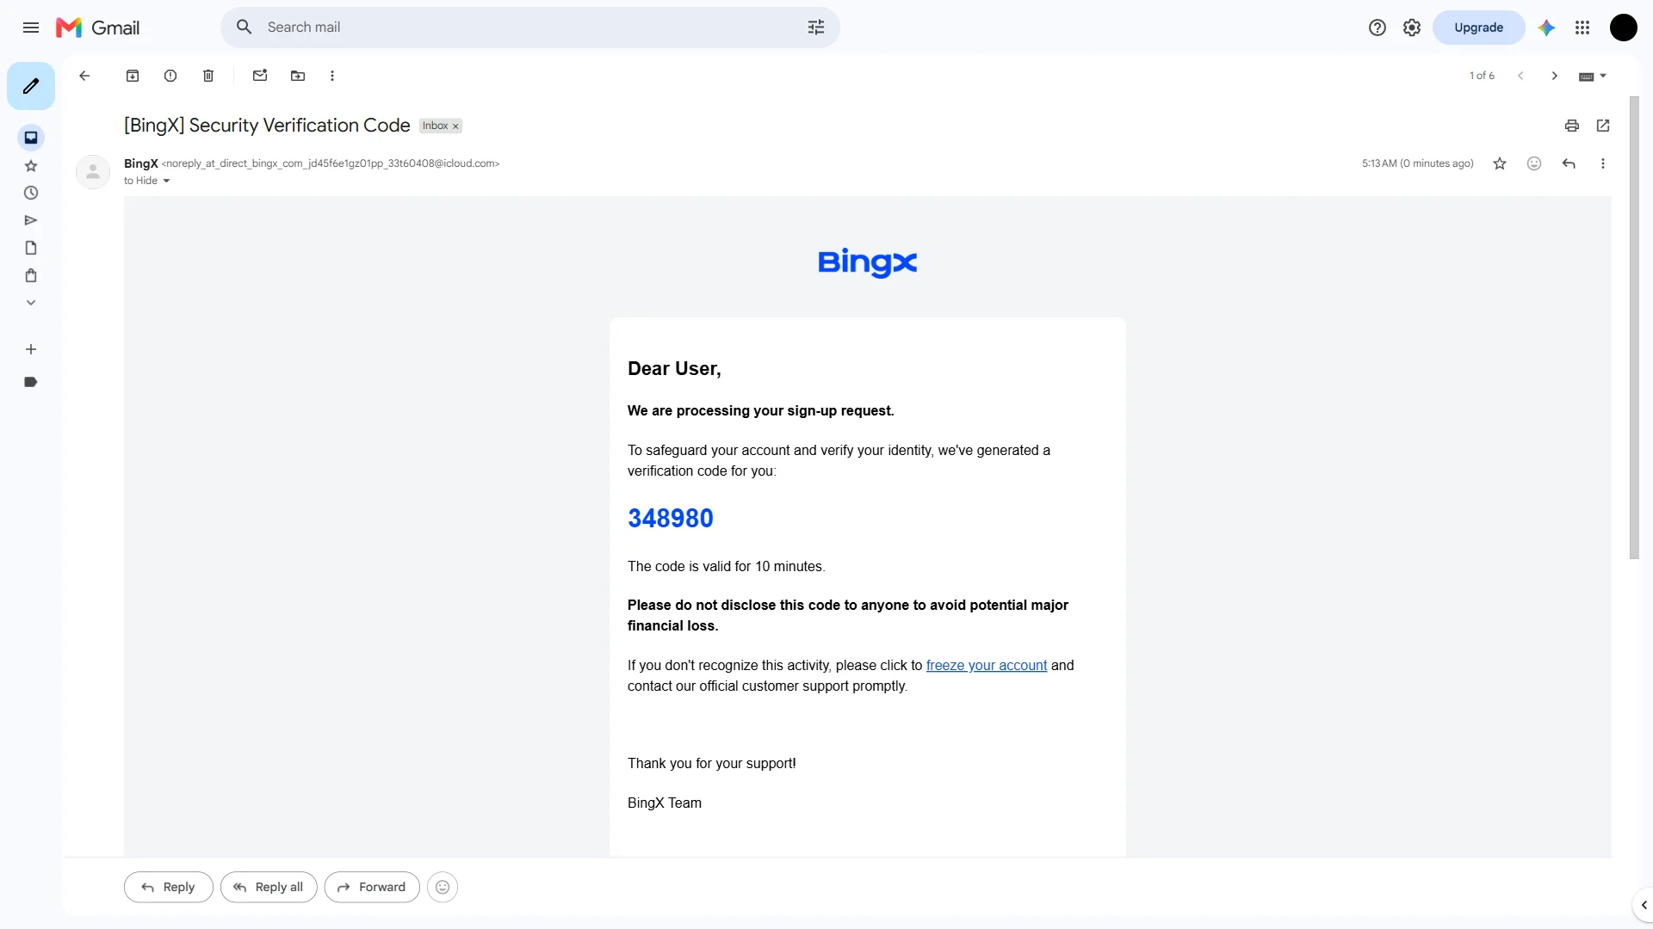
Task: Open input tools keyboard dropdown
Action: pyautogui.click(x=1593, y=76)
